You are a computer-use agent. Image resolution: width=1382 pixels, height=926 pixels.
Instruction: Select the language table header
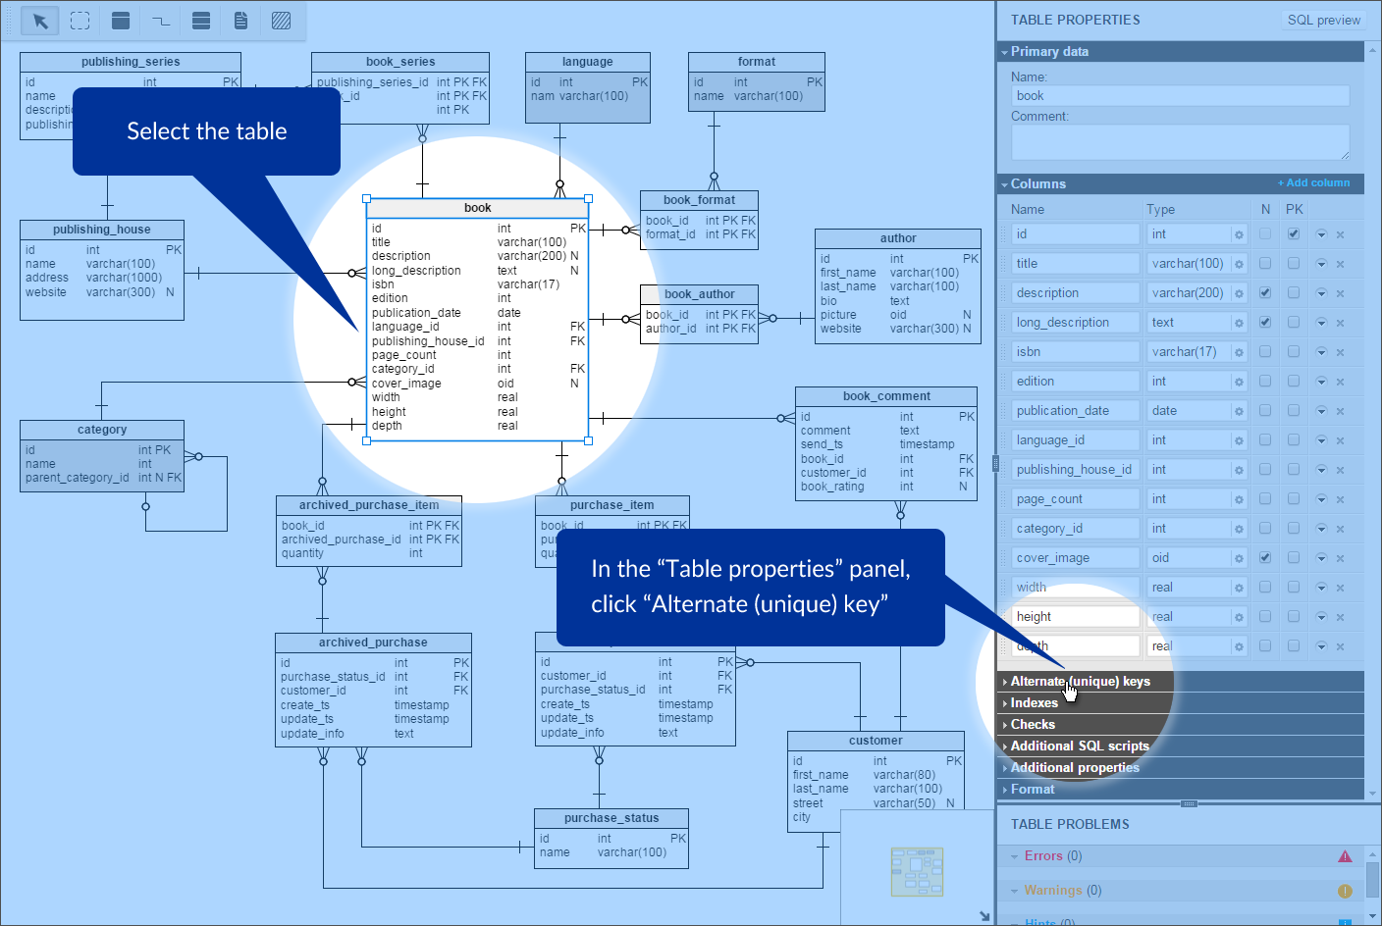tap(588, 62)
